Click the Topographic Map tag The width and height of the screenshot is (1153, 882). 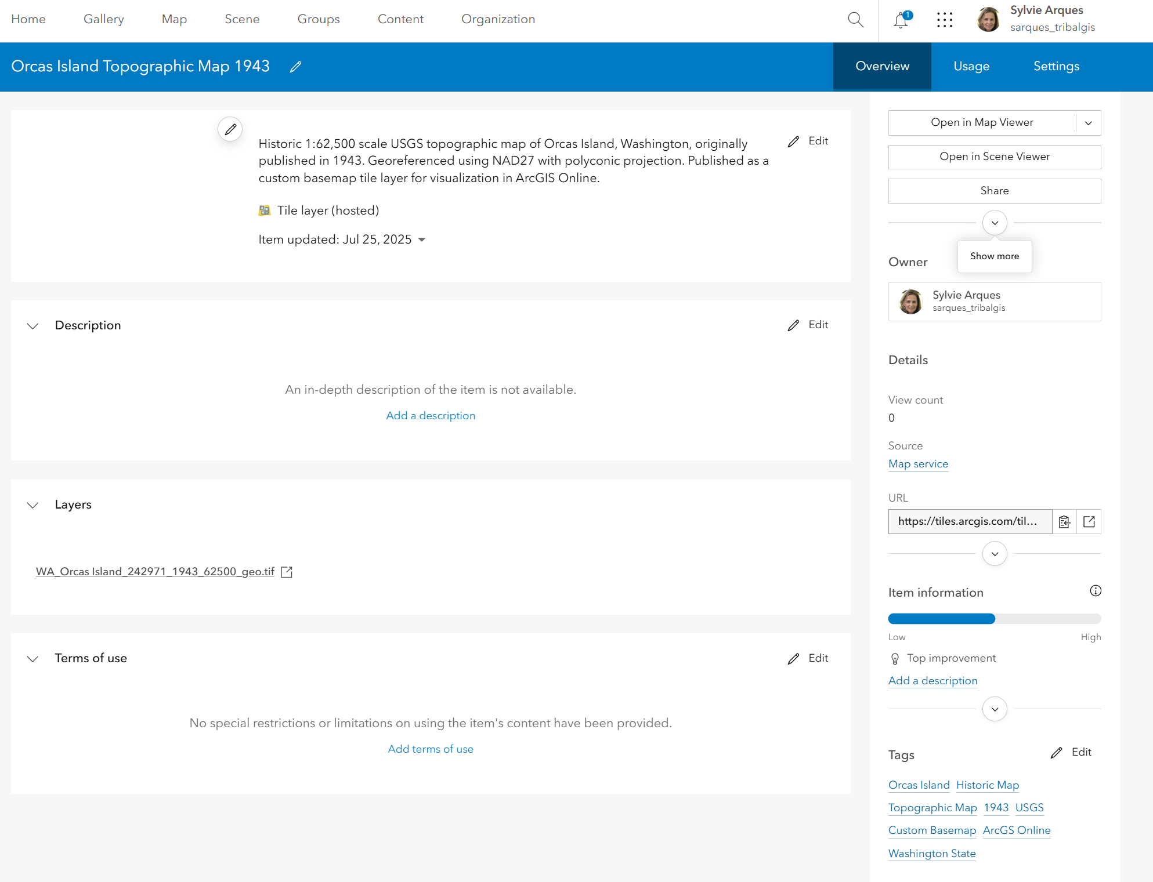932,808
